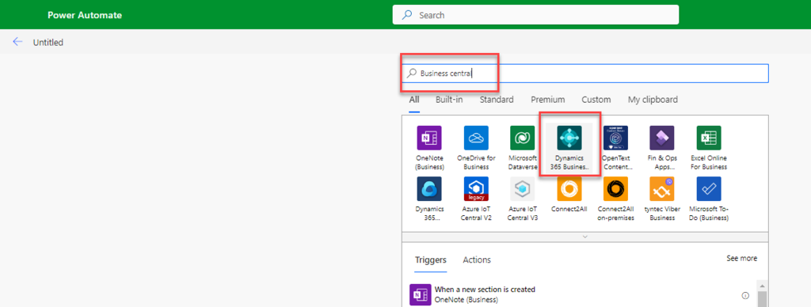Switch to the Actions tab
811x307 pixels.
point(477,260)
